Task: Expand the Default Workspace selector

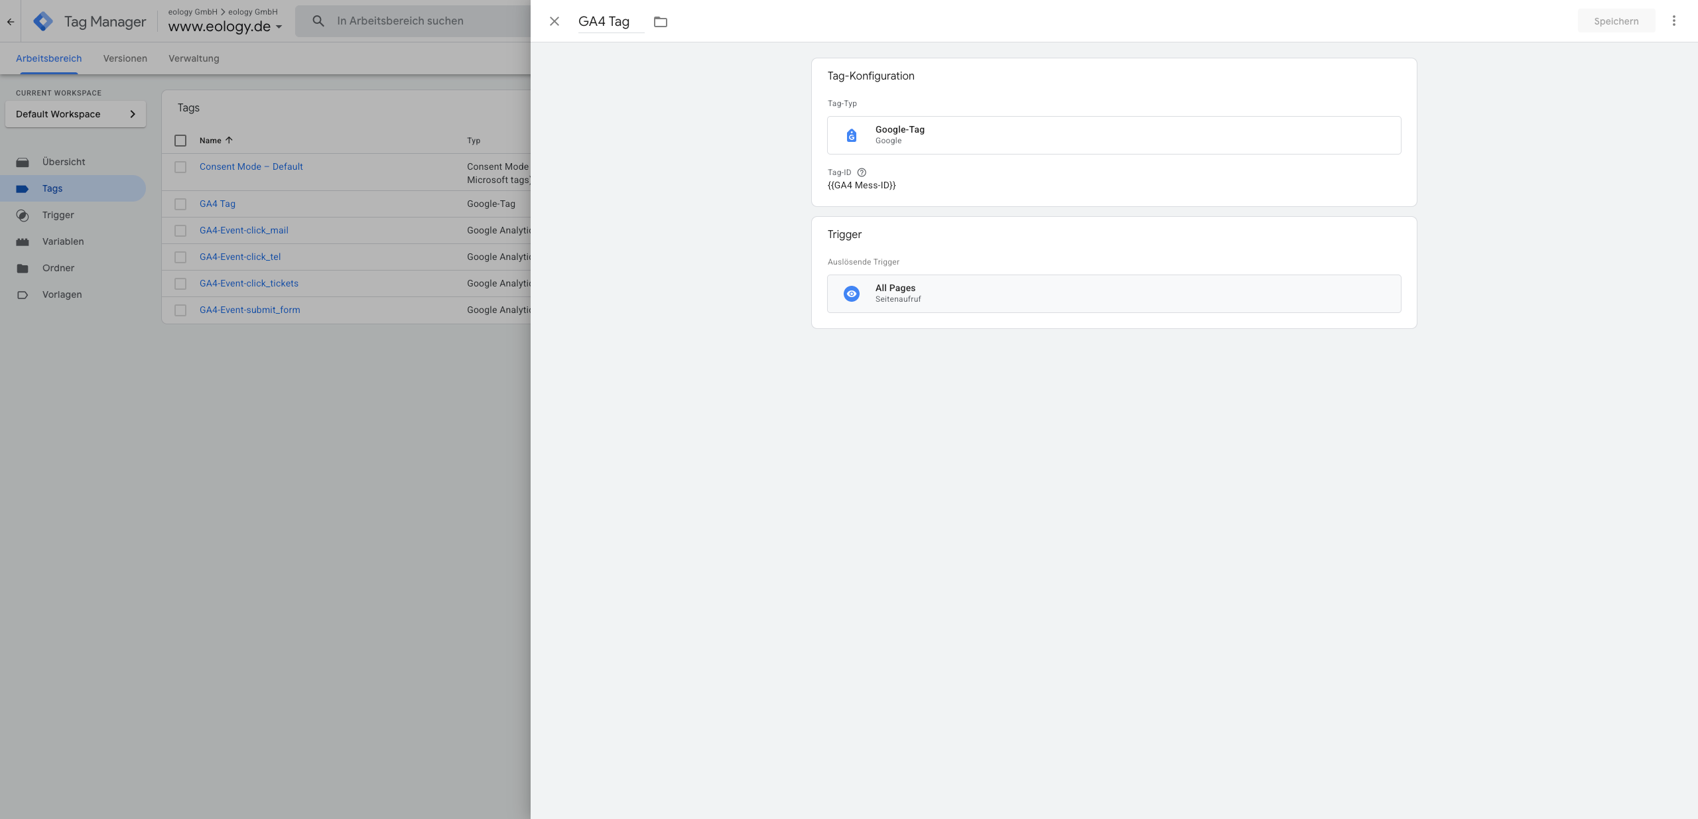Action: 76,114
